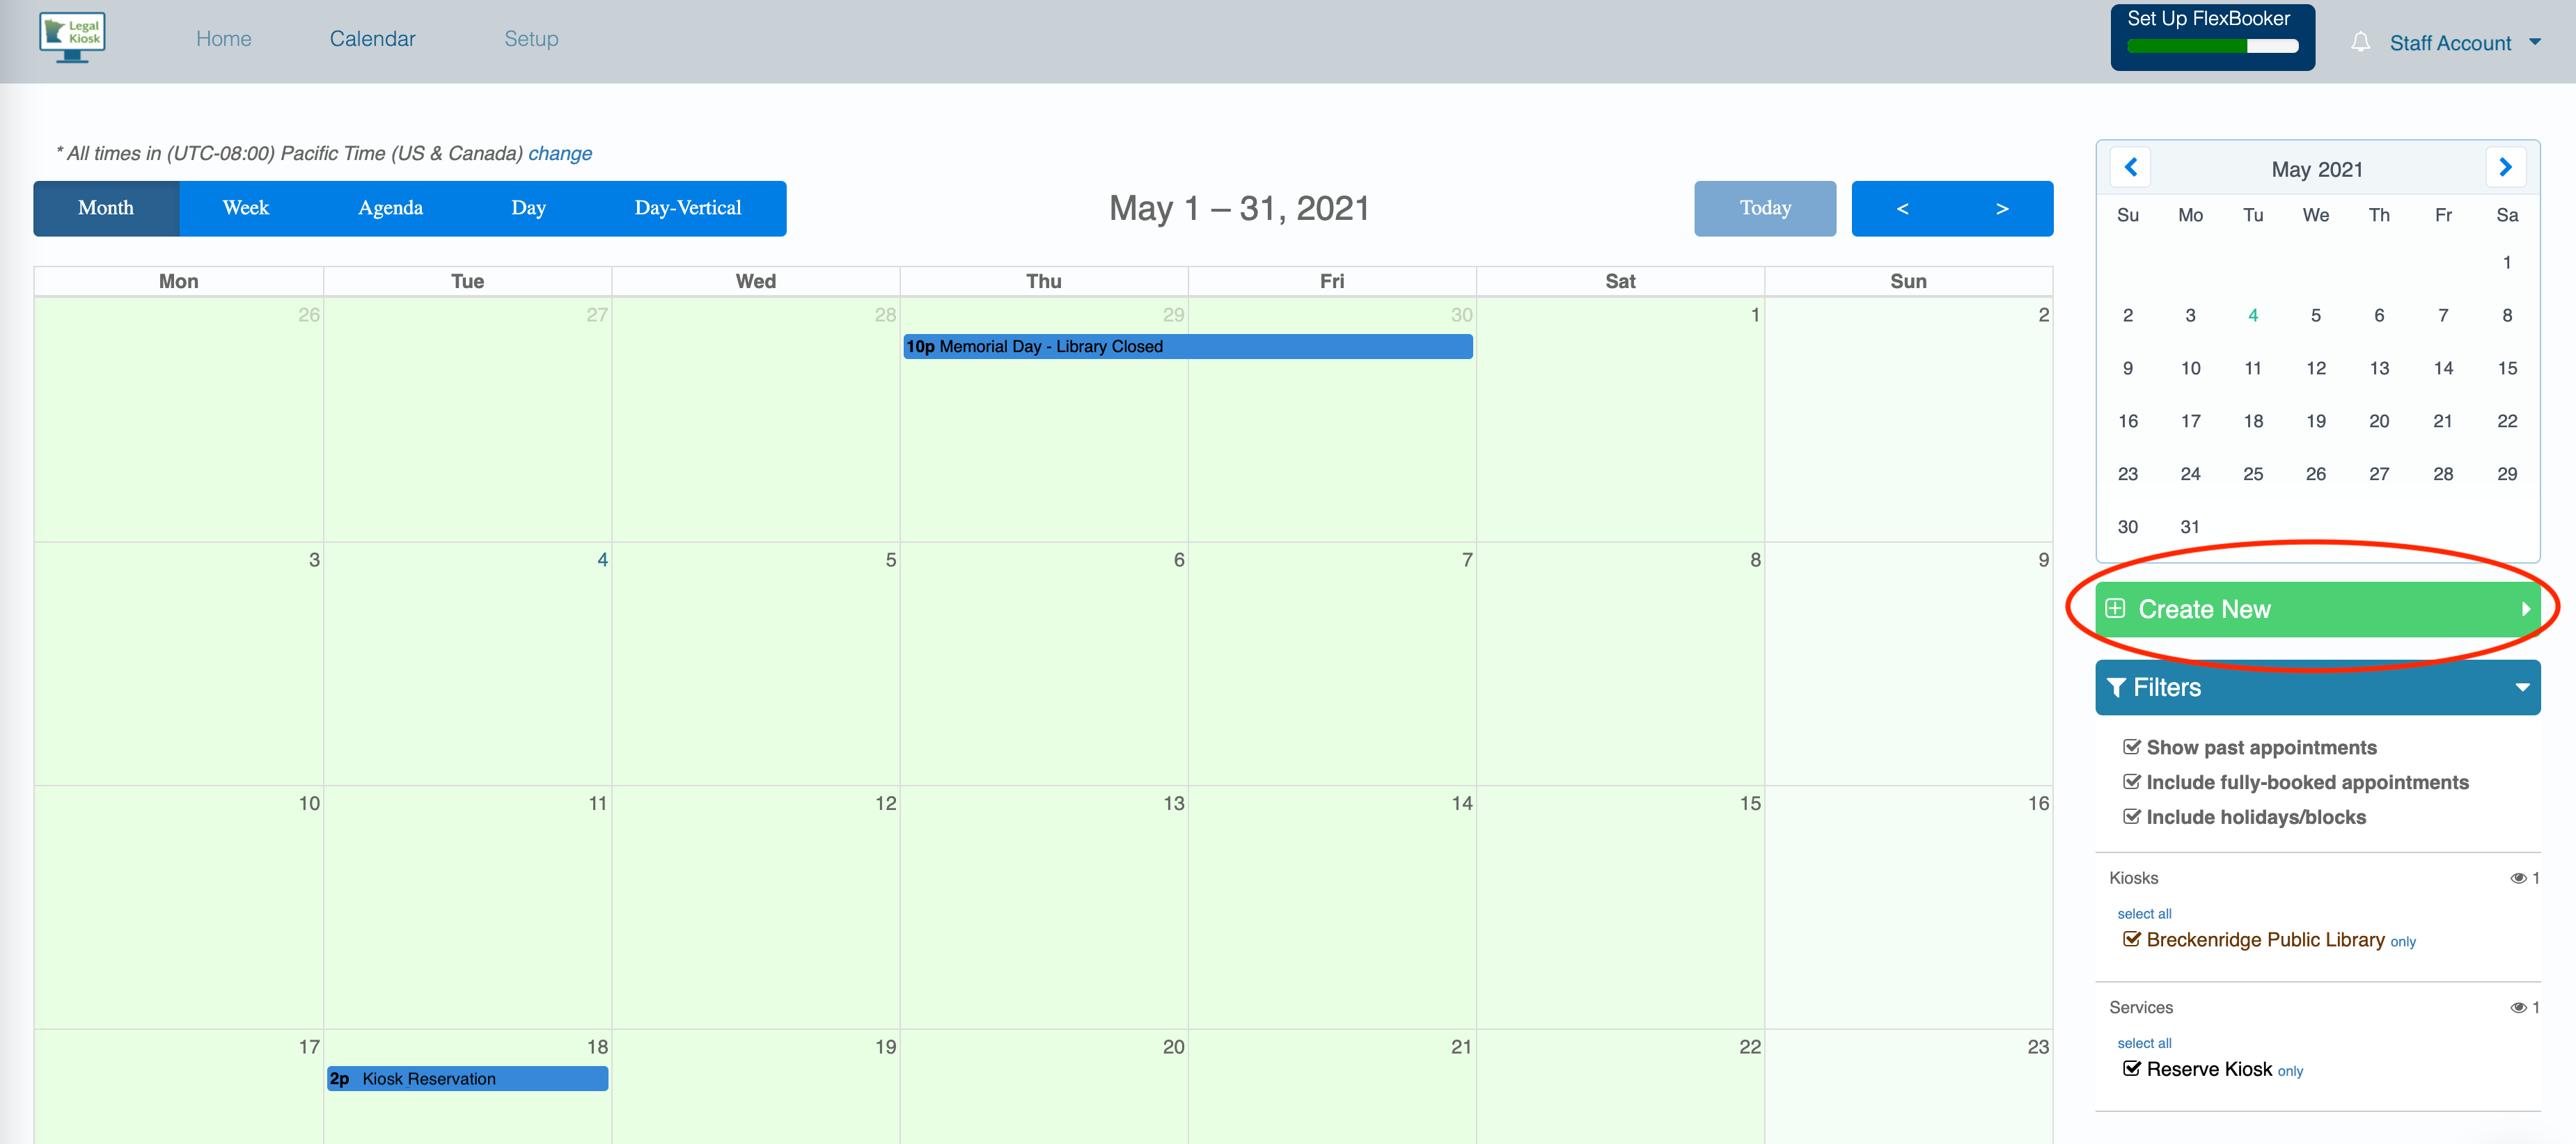Switch to Day view
The width and height of the screenshot is (2576, 1144).
click(528, 208)
